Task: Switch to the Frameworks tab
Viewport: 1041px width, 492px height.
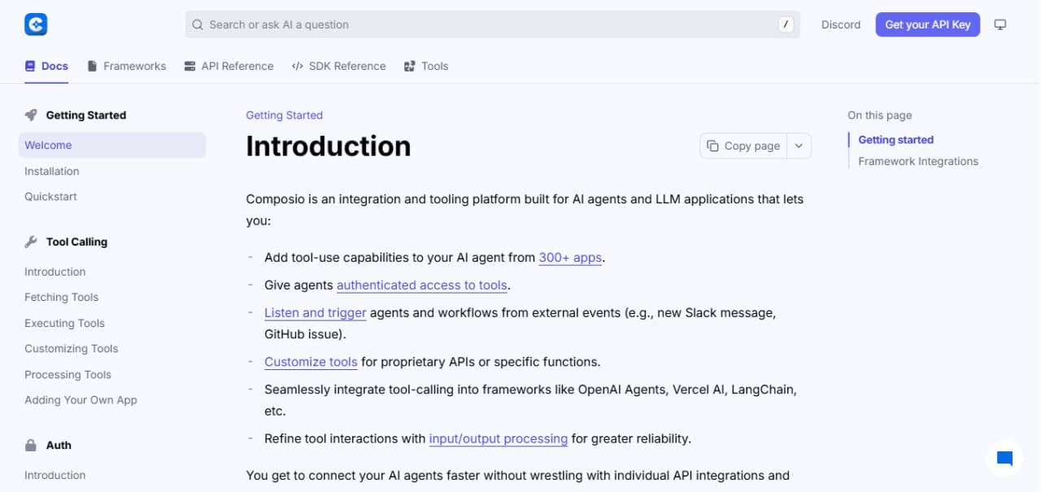Action: tap(126, 66)
